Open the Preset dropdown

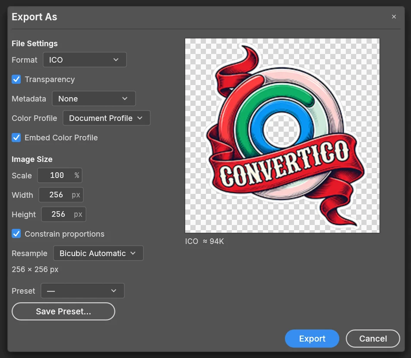click(x=82, y=291)
